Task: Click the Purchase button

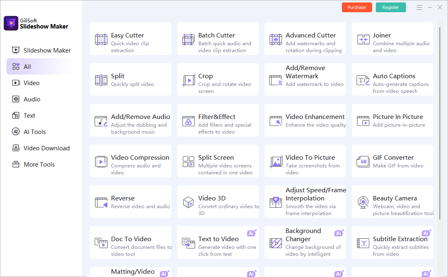Action: pos(357,7)
